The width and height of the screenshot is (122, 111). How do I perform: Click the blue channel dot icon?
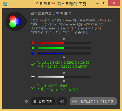pos(33,53)
